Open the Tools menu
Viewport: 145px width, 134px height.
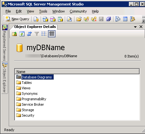43,11
